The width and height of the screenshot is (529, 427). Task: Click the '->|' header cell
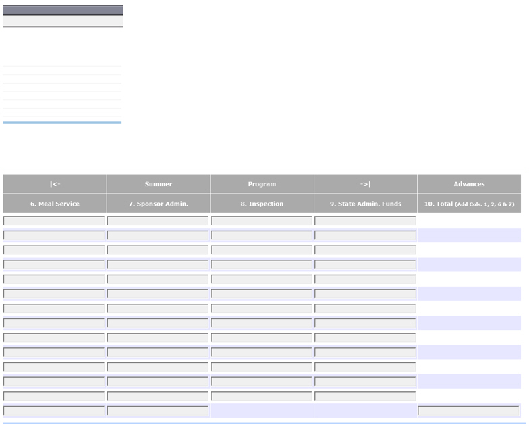pos(366,183)
